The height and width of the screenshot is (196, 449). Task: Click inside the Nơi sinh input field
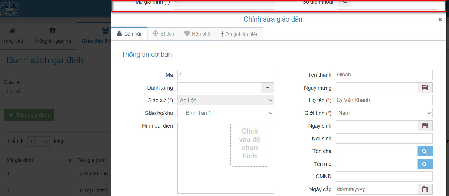[x=384, y=138]
